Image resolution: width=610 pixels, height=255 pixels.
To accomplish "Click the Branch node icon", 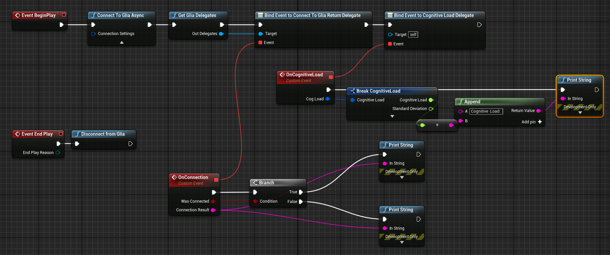I will click(255, 183).
